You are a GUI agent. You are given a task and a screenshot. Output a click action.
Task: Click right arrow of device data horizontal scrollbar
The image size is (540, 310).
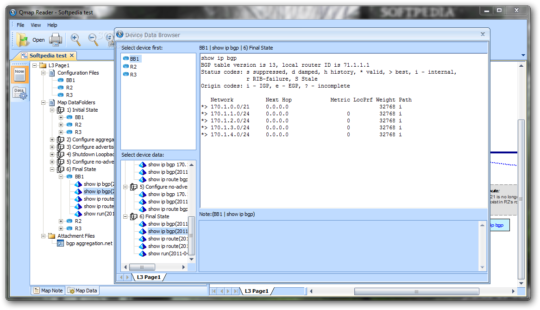click(183, 267)
